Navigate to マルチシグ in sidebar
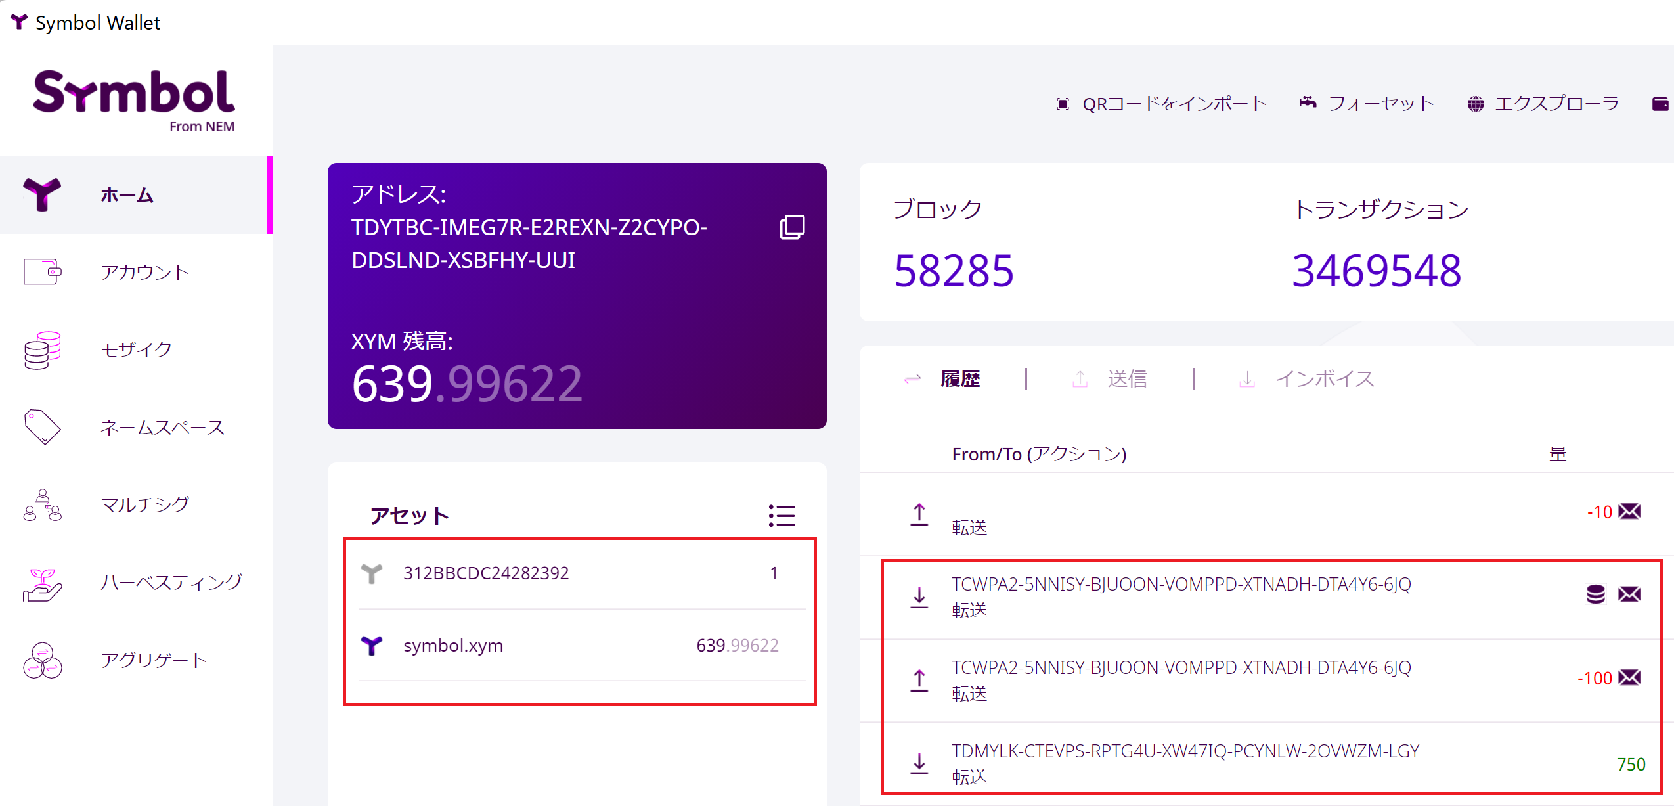Screen dimensions: 1674x806 point(144,504)
